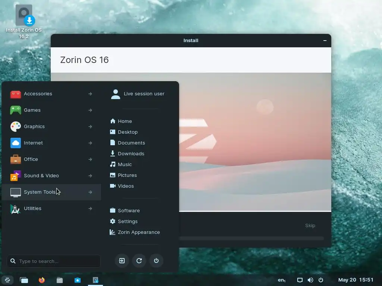Click the Live session user name

click(144, 94)
